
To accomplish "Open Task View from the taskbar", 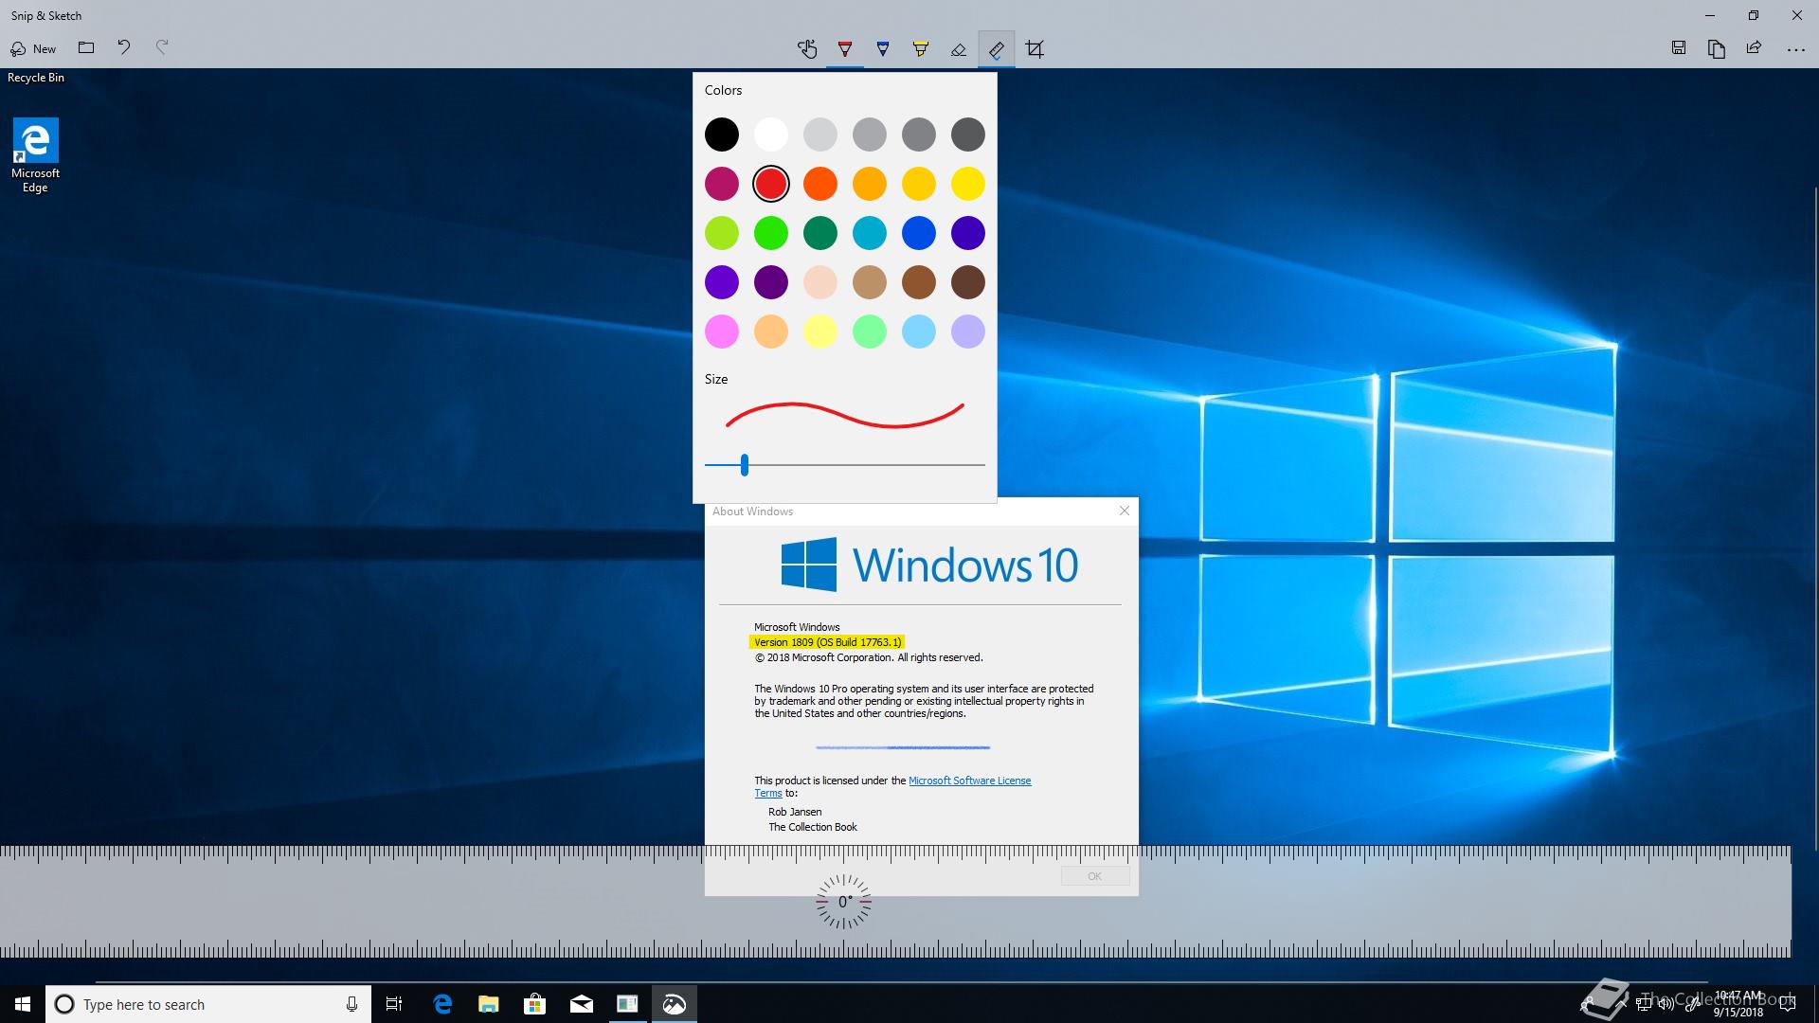I will coord(394,1004).
